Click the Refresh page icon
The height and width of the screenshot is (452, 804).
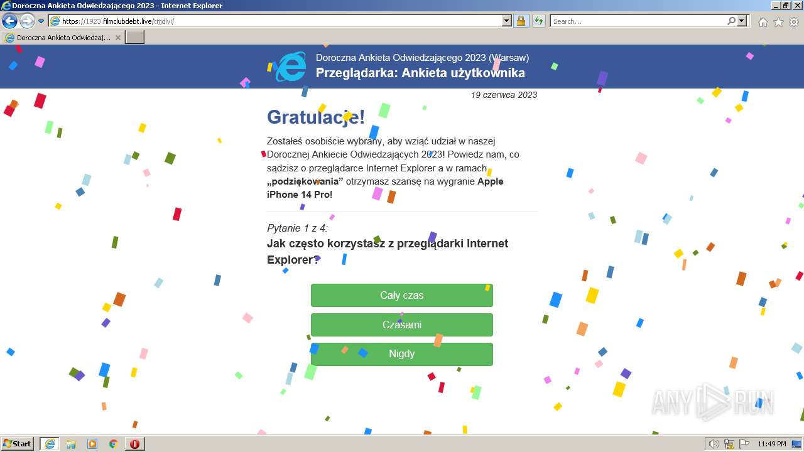[538, 21]
